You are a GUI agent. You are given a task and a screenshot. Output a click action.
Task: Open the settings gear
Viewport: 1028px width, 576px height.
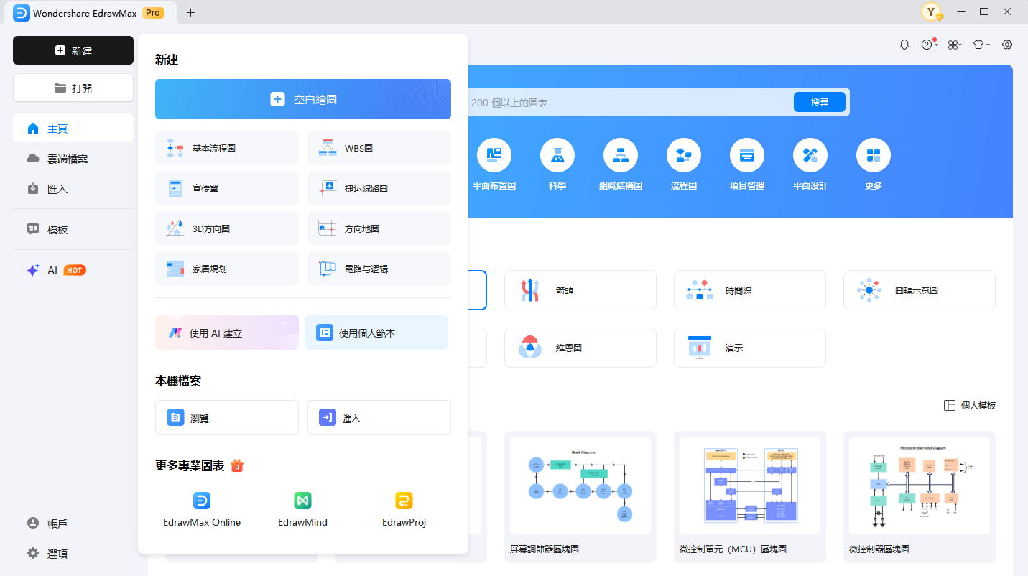(1006, 44)
